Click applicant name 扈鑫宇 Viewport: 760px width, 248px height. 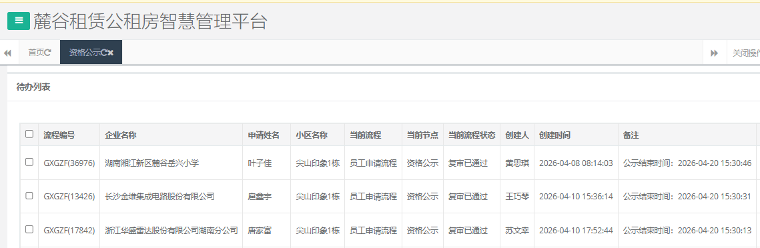260,197
